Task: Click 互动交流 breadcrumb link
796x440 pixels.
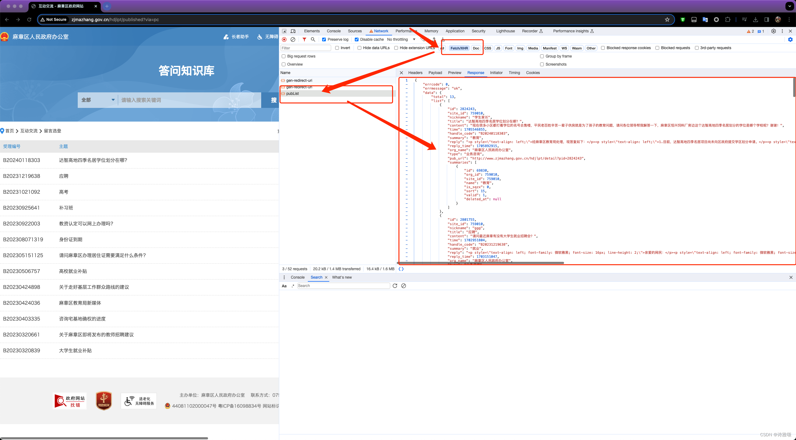Action: (29, 131)
